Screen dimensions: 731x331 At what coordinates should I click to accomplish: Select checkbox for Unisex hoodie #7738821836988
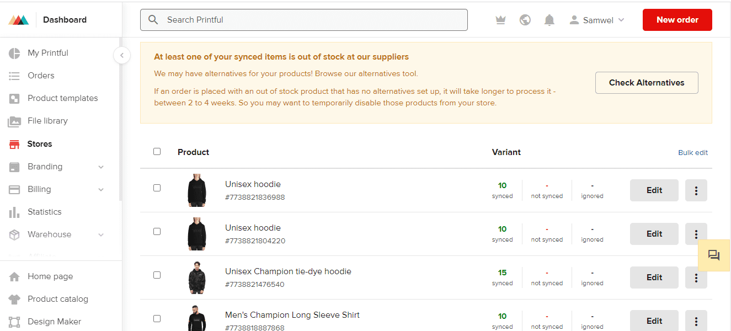(x=157, y=188)
